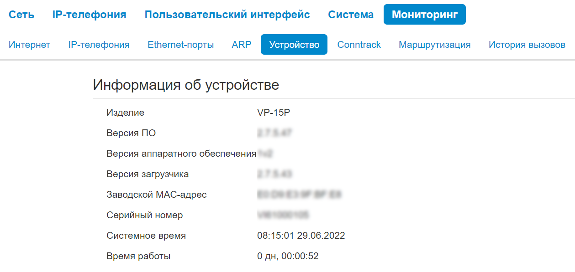Click the Заводской MAC-адрес label
575x272 pixels.
(156, 195)
